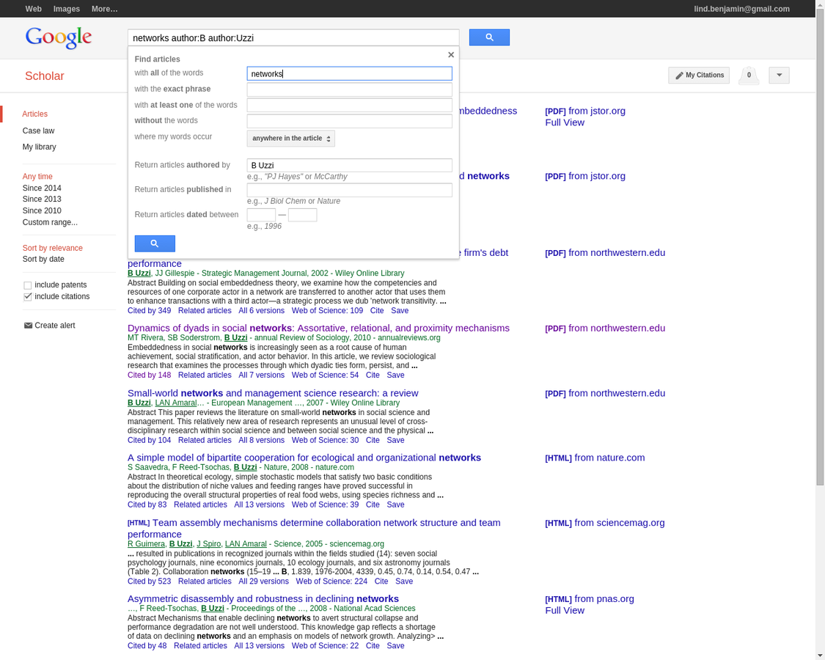Click 'Cited by 349' link
Screen dimensions: 825x660
coord(149,310)
